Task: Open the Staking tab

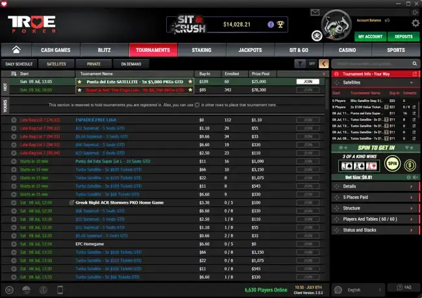Action: [x=201, y=50]
